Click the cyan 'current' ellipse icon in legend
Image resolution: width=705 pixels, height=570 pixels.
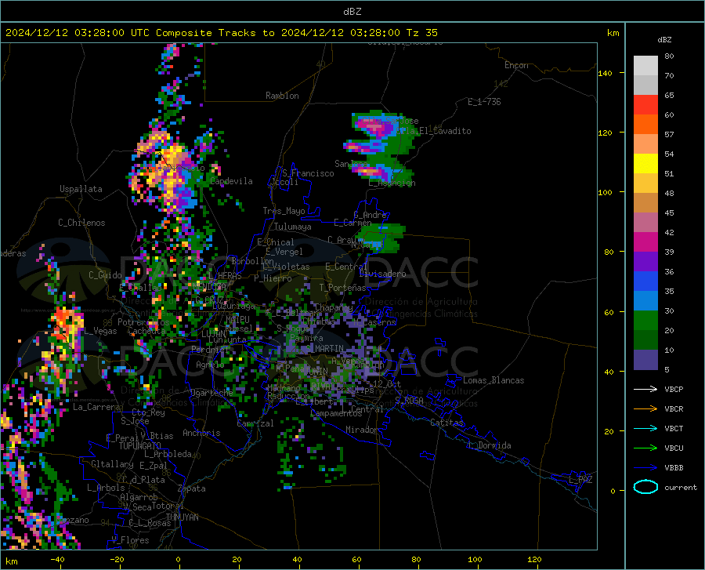pos(645,487)
